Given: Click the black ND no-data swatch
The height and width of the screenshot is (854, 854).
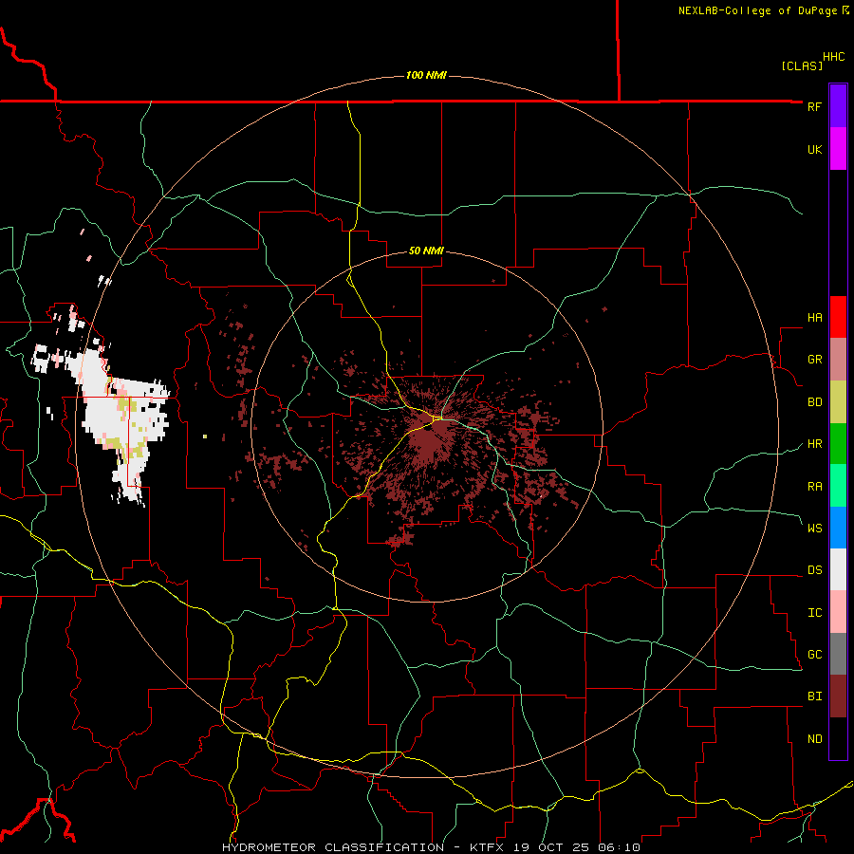Looking at the screenshot, I should 838,738.
